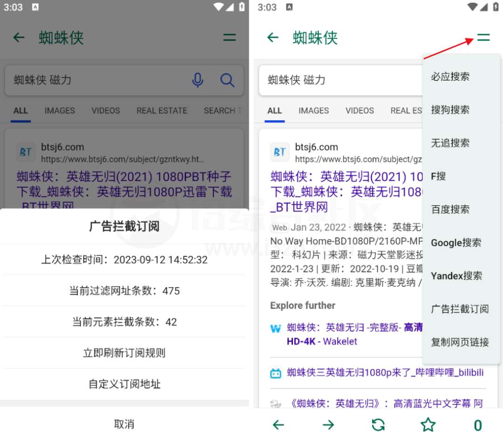Go back using bottom navigation left arrow

coord(278,425)
